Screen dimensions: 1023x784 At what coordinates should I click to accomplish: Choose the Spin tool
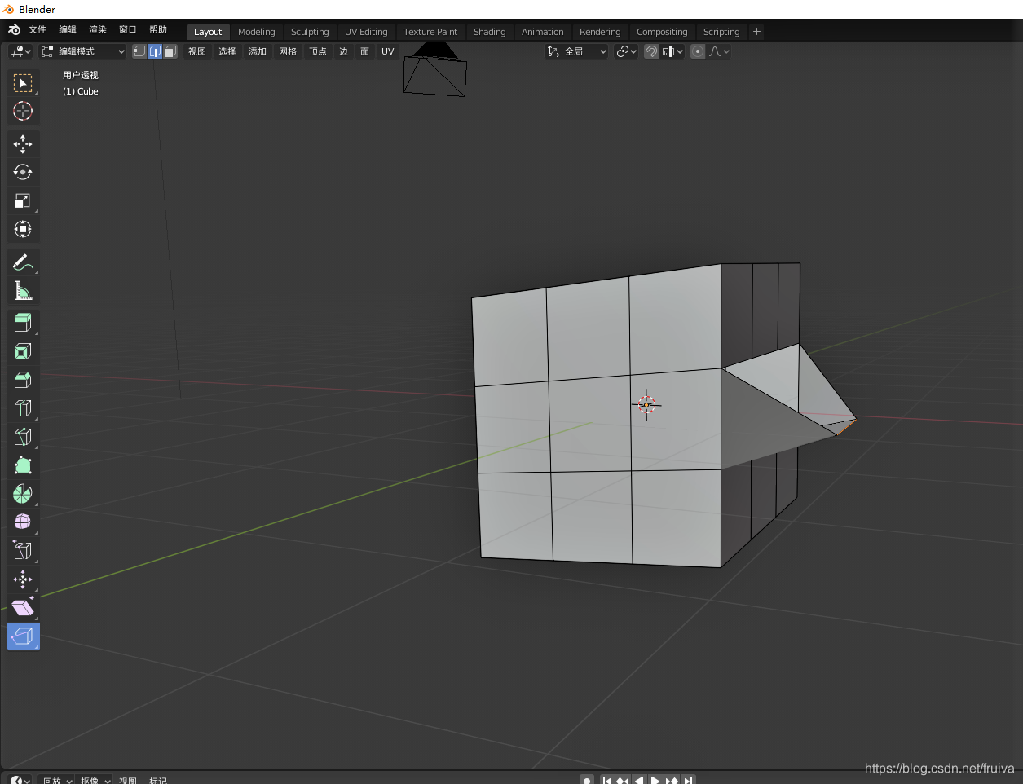point(23,493)
